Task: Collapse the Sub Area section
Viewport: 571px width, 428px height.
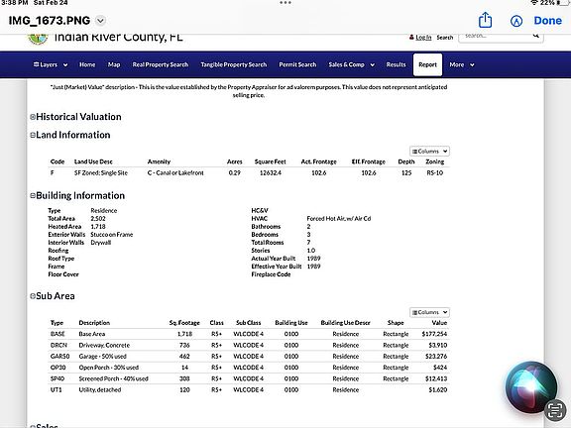Action: click(33, 296)
